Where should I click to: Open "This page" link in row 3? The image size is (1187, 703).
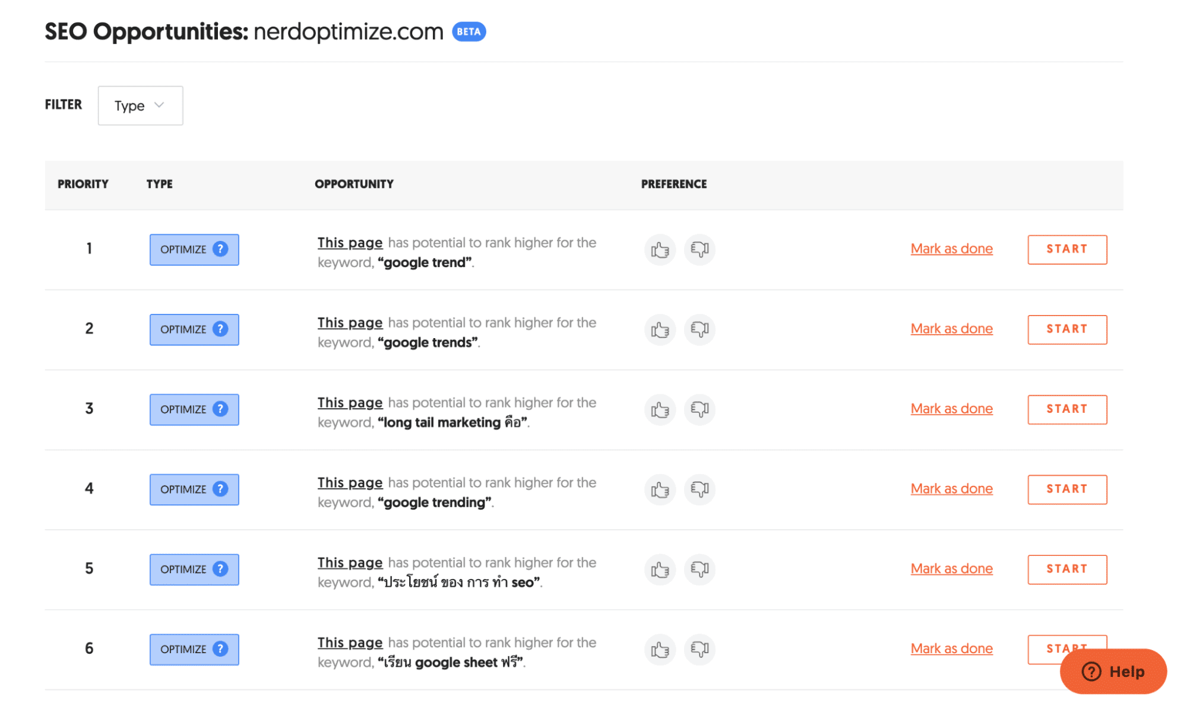click(x=349, y=402)
